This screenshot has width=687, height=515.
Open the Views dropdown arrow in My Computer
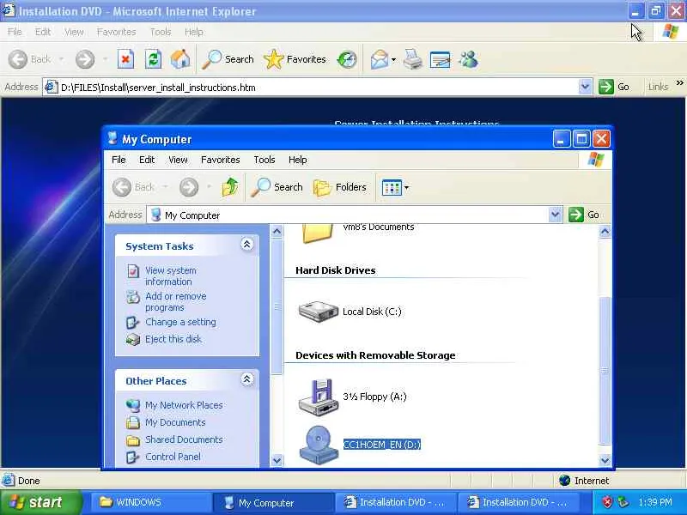406,188
